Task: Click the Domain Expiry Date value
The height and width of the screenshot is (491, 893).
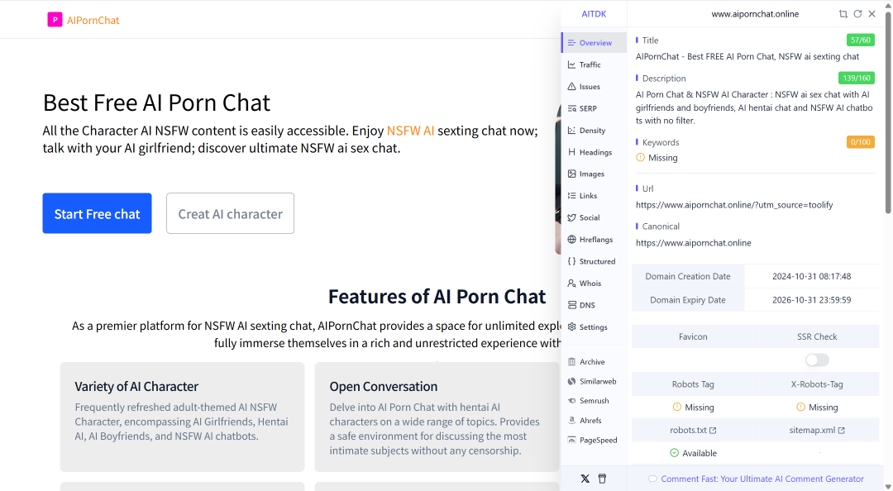Action: (811, 299)
